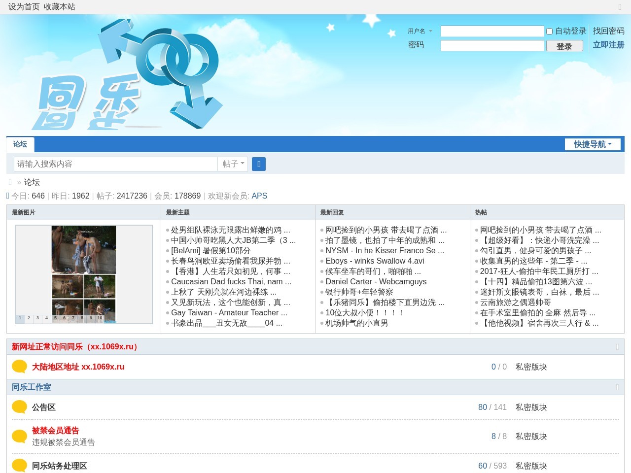Click the 同乐站务处理区 forum bubble icon
The height and width of the screenshot is (473, 631).
(19, 466)
